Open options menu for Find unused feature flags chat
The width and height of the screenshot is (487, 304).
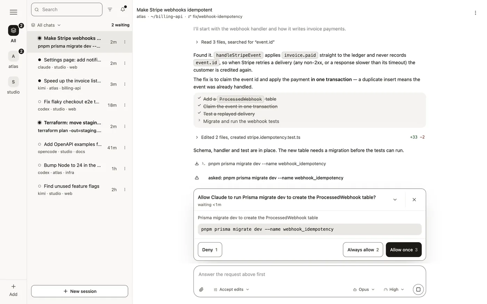tap(125, 190)
